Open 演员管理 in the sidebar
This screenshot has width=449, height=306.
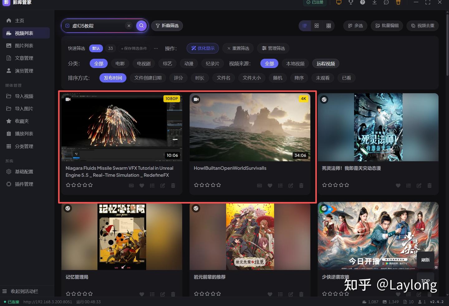click(26, 71)
